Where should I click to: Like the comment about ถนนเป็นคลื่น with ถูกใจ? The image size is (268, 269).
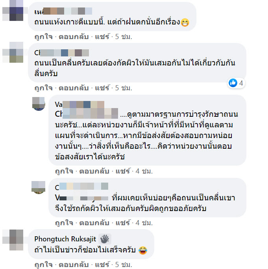click(44, 88)
